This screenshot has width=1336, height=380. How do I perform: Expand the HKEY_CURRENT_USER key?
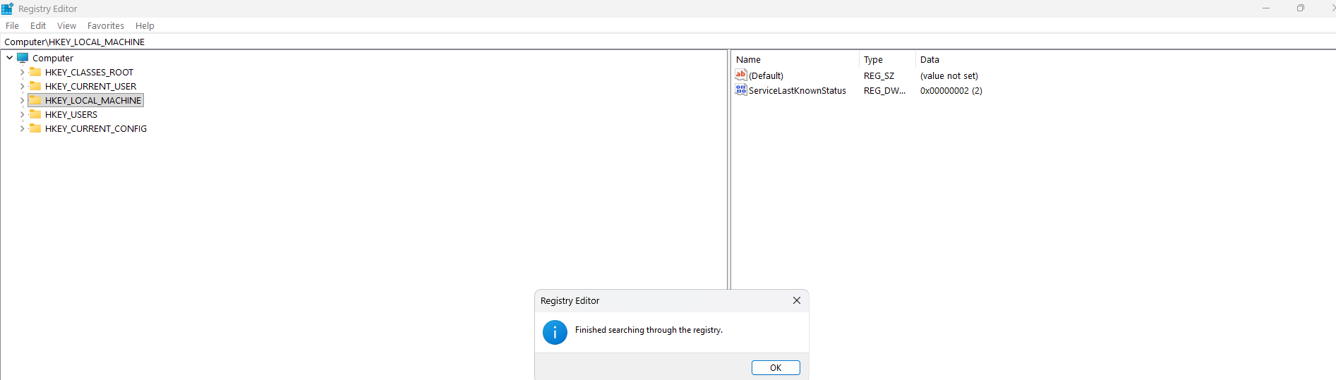coord(22,86)
